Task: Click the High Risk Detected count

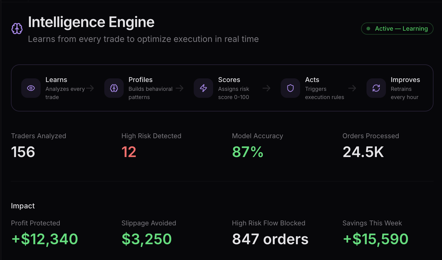Action: [x=129, y=152]
